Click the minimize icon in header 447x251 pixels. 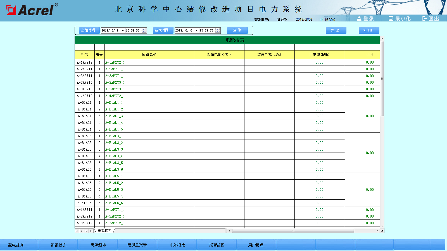tap(391, 19)
